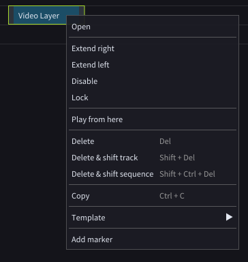This screenshot has width=248, height=262.
Task: Click empty timeline area beneath Video Layer clip
Action: pyautogui.click(x=33, y=34)
